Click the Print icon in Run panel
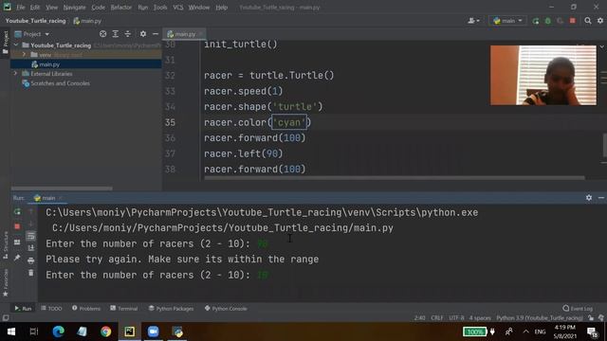 point(31,260)
